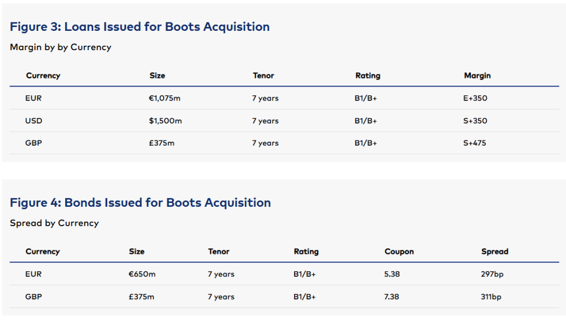The width and height of the screenshot is (566, 321).
Task: Click the 5.38 coupon value
Action: coord(393,274)
